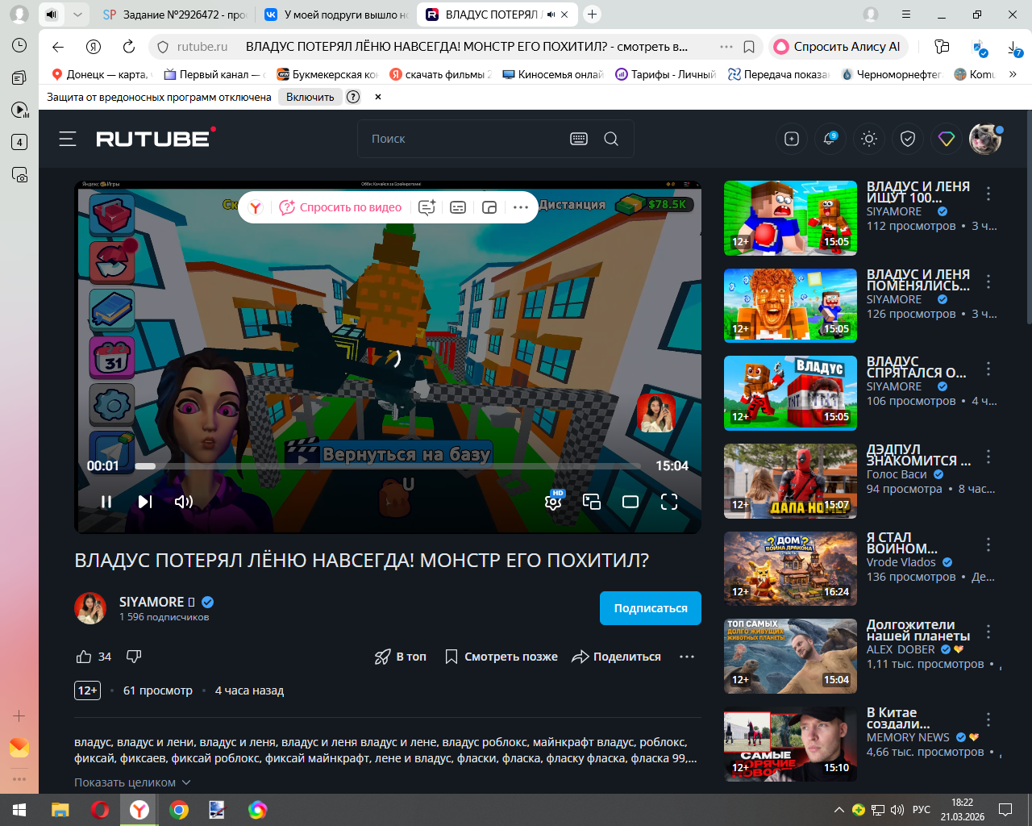
Task: Open the Черноморнефтегаз bookmark
Action: pyautogui.click(x=891, y=74)
